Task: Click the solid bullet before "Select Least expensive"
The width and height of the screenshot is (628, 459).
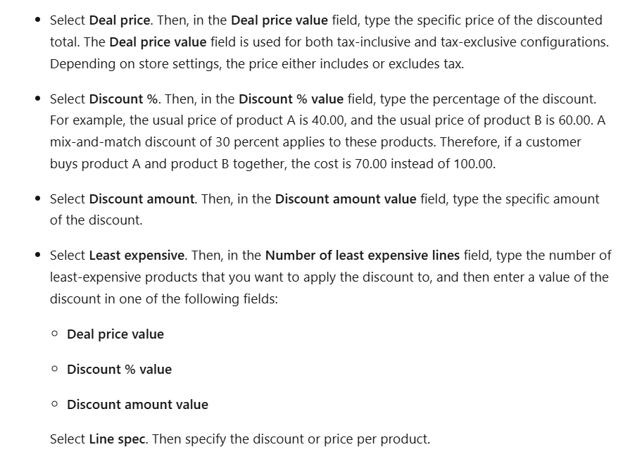Action: (37, 256)
